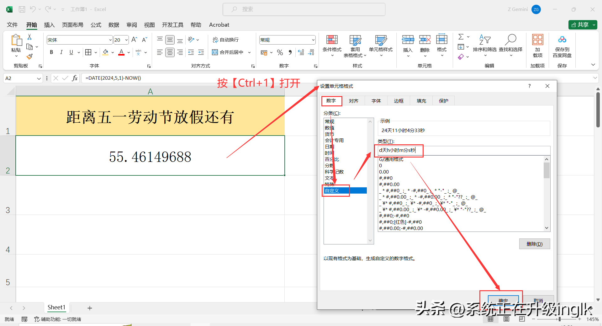Apply the yellow fill color bucket

coord(106,52)
